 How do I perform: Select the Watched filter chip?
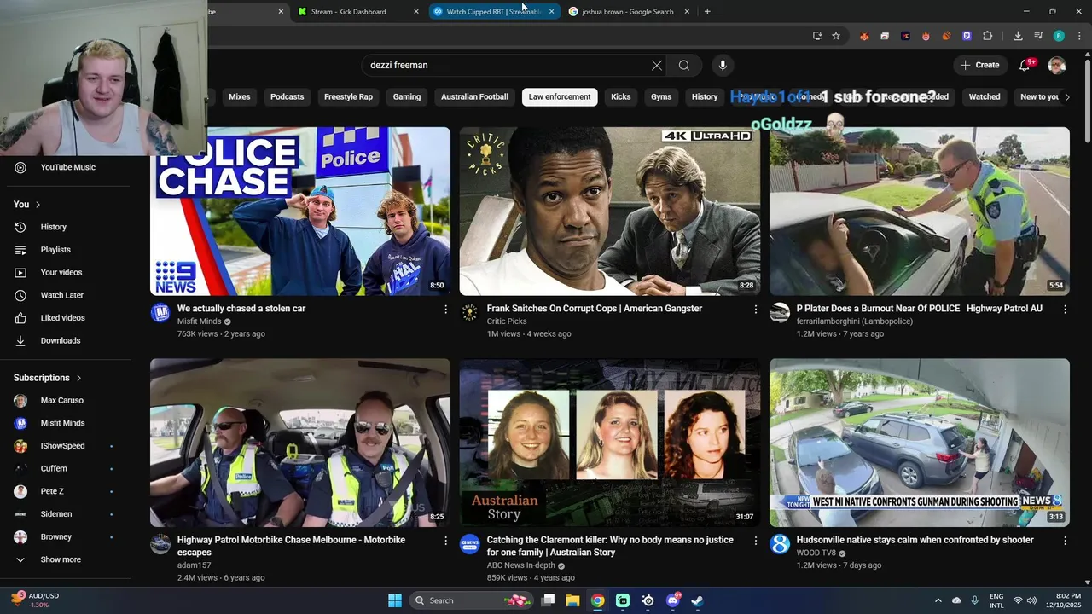985,97
